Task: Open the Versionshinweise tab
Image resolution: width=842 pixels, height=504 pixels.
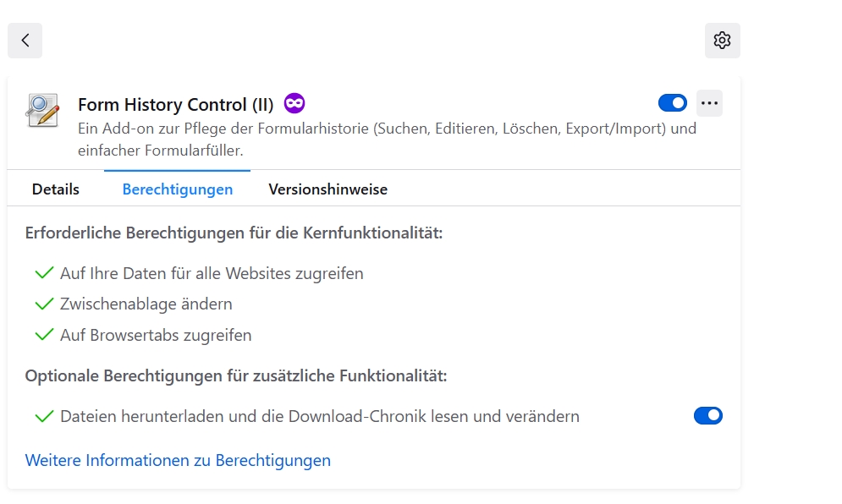Action: (x=327, y=189)
